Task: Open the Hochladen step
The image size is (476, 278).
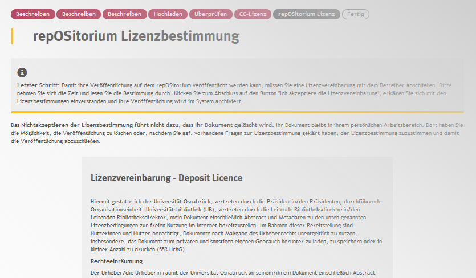Action: point(168,14)
